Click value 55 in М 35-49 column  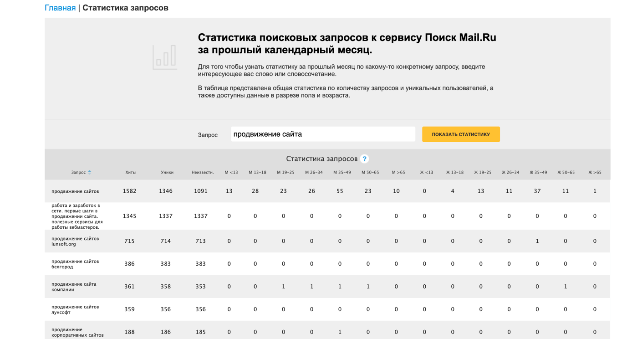(x=340, y=191)
